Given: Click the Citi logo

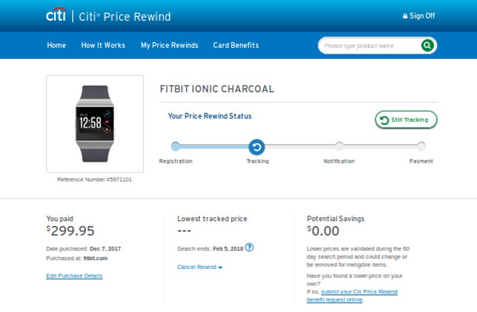Looking at the screenshot, I should (56, 14).
